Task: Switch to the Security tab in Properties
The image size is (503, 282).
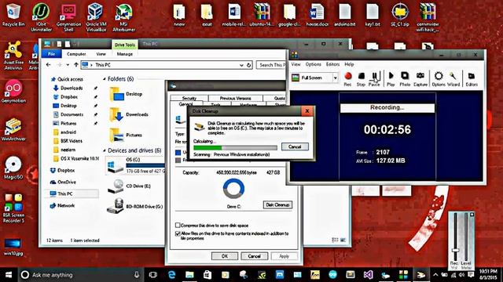Action: point(189,98)
